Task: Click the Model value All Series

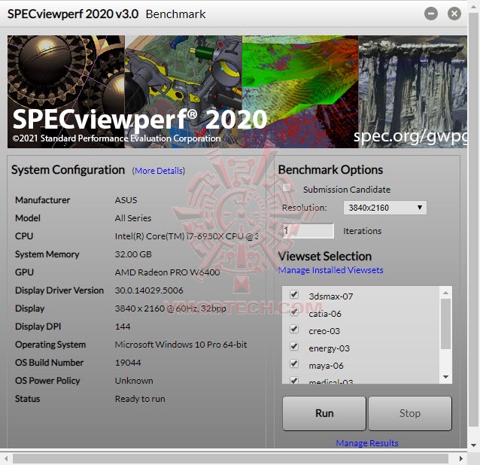Action: tap(133, 218)
